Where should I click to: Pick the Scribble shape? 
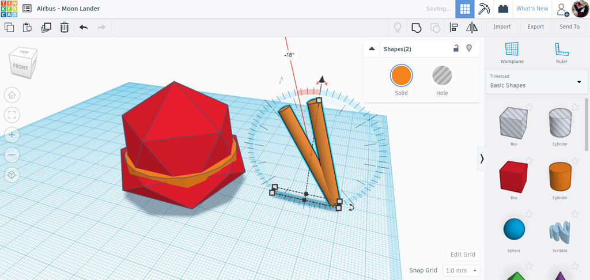point(560,230)
